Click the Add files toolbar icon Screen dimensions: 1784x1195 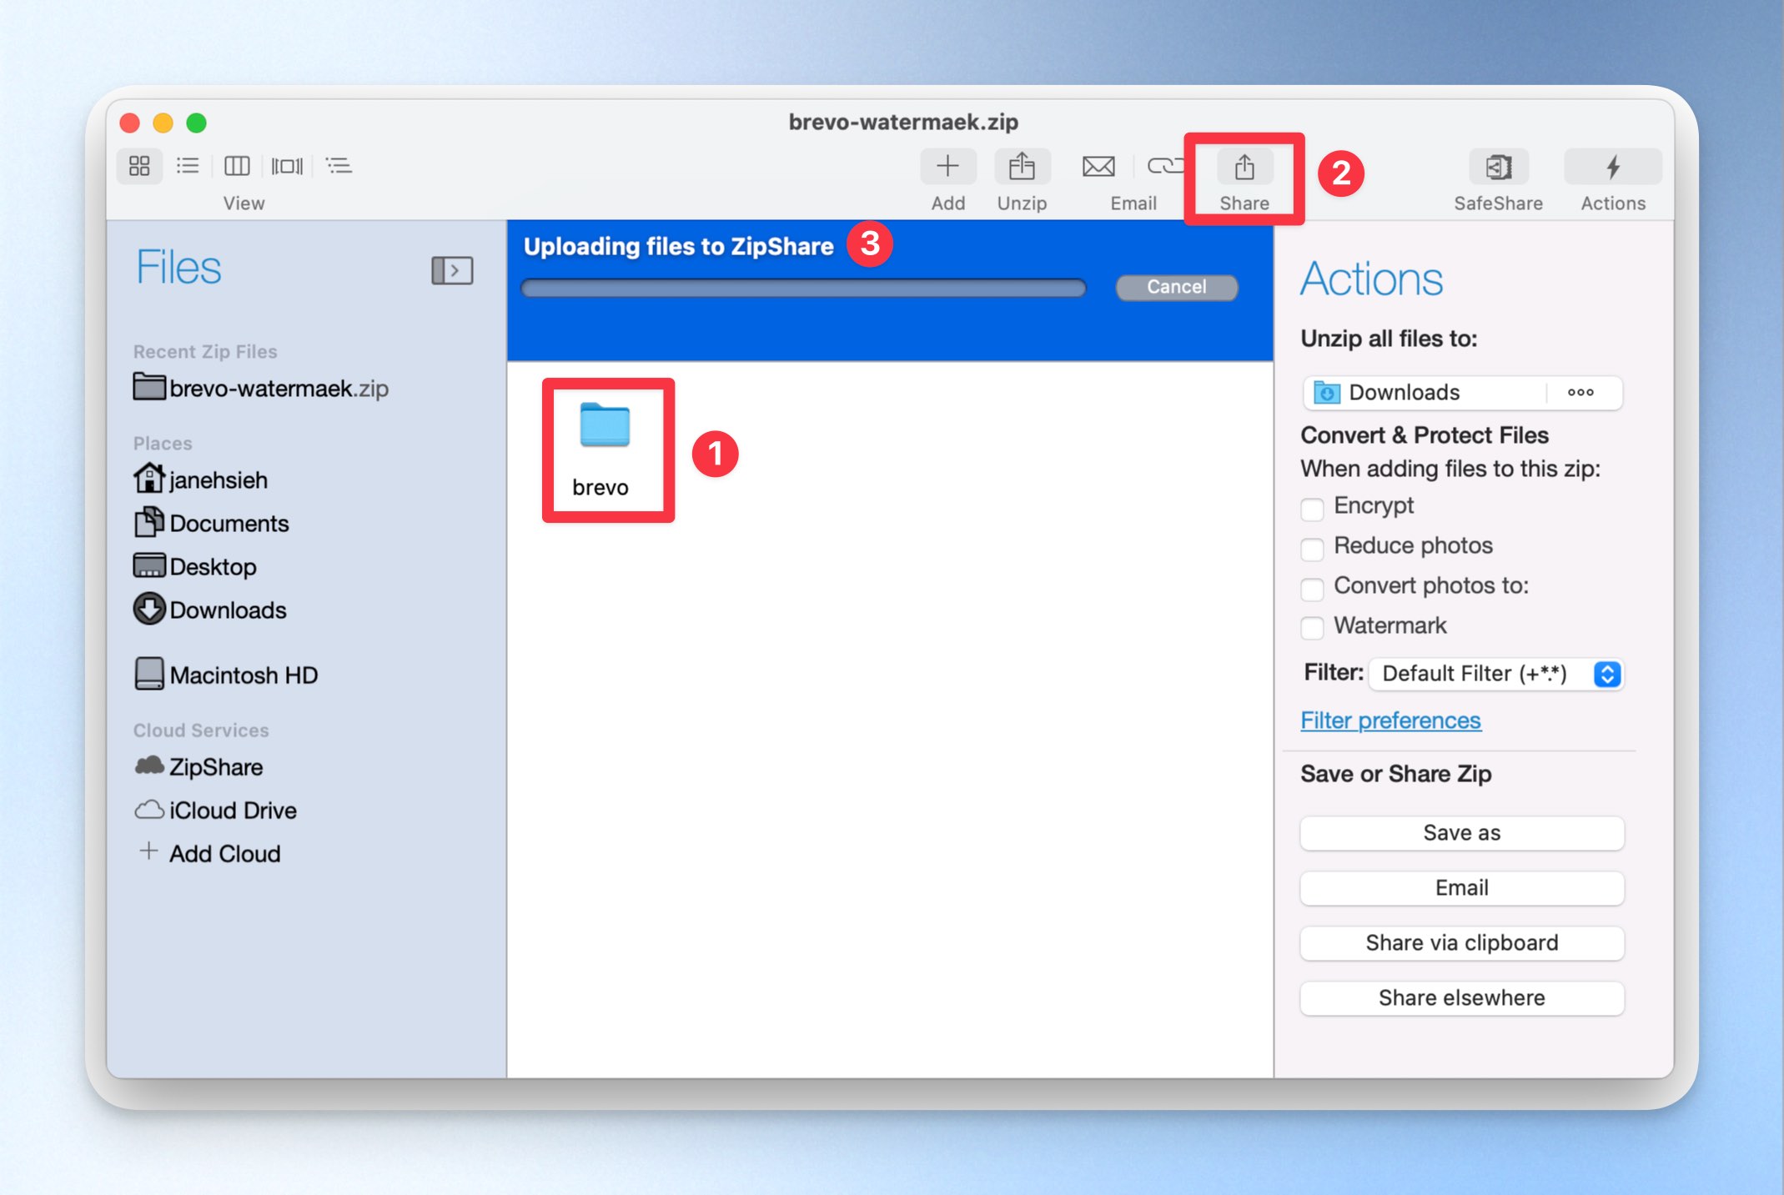pos(947,166)
